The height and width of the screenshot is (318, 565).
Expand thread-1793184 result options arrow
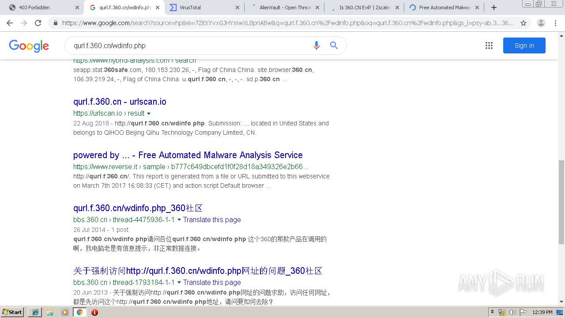click(x=179, y=283)
